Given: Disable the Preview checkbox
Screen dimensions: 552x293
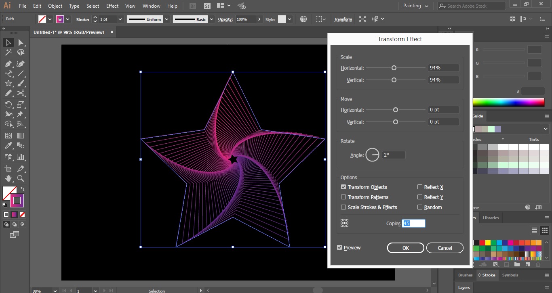Looking at the screenshot, I should coord(340,247).
